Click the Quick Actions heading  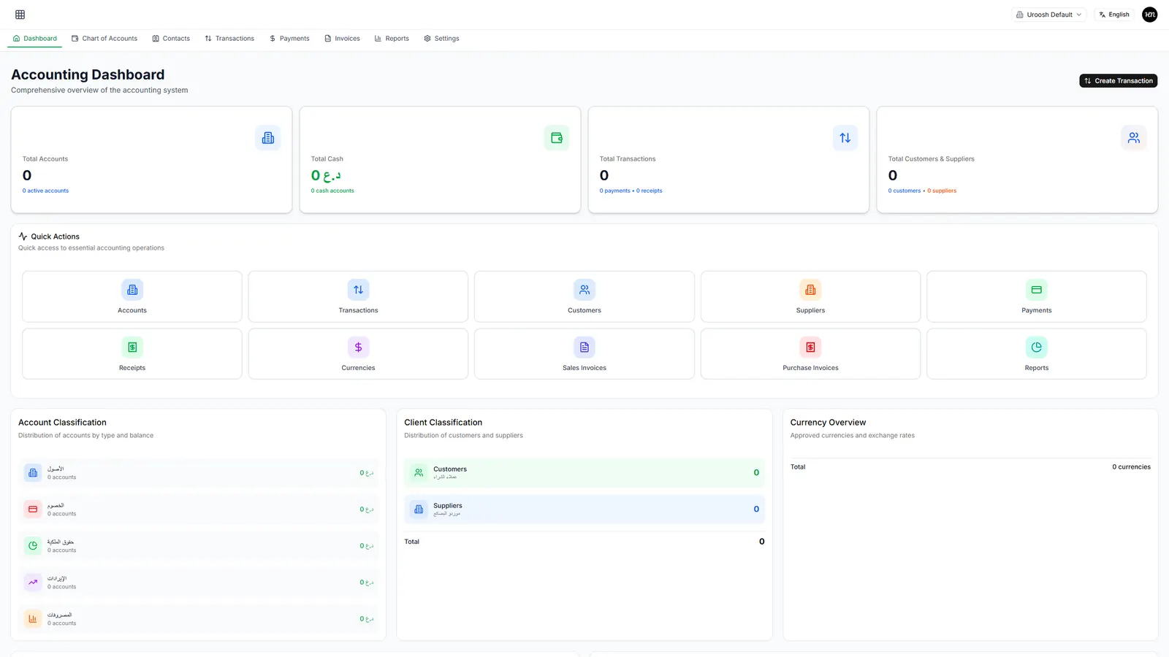point(56,237)
